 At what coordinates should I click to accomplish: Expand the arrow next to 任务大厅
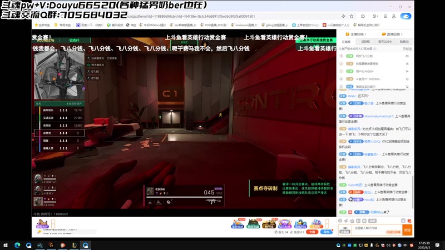[x=53, y=224]
